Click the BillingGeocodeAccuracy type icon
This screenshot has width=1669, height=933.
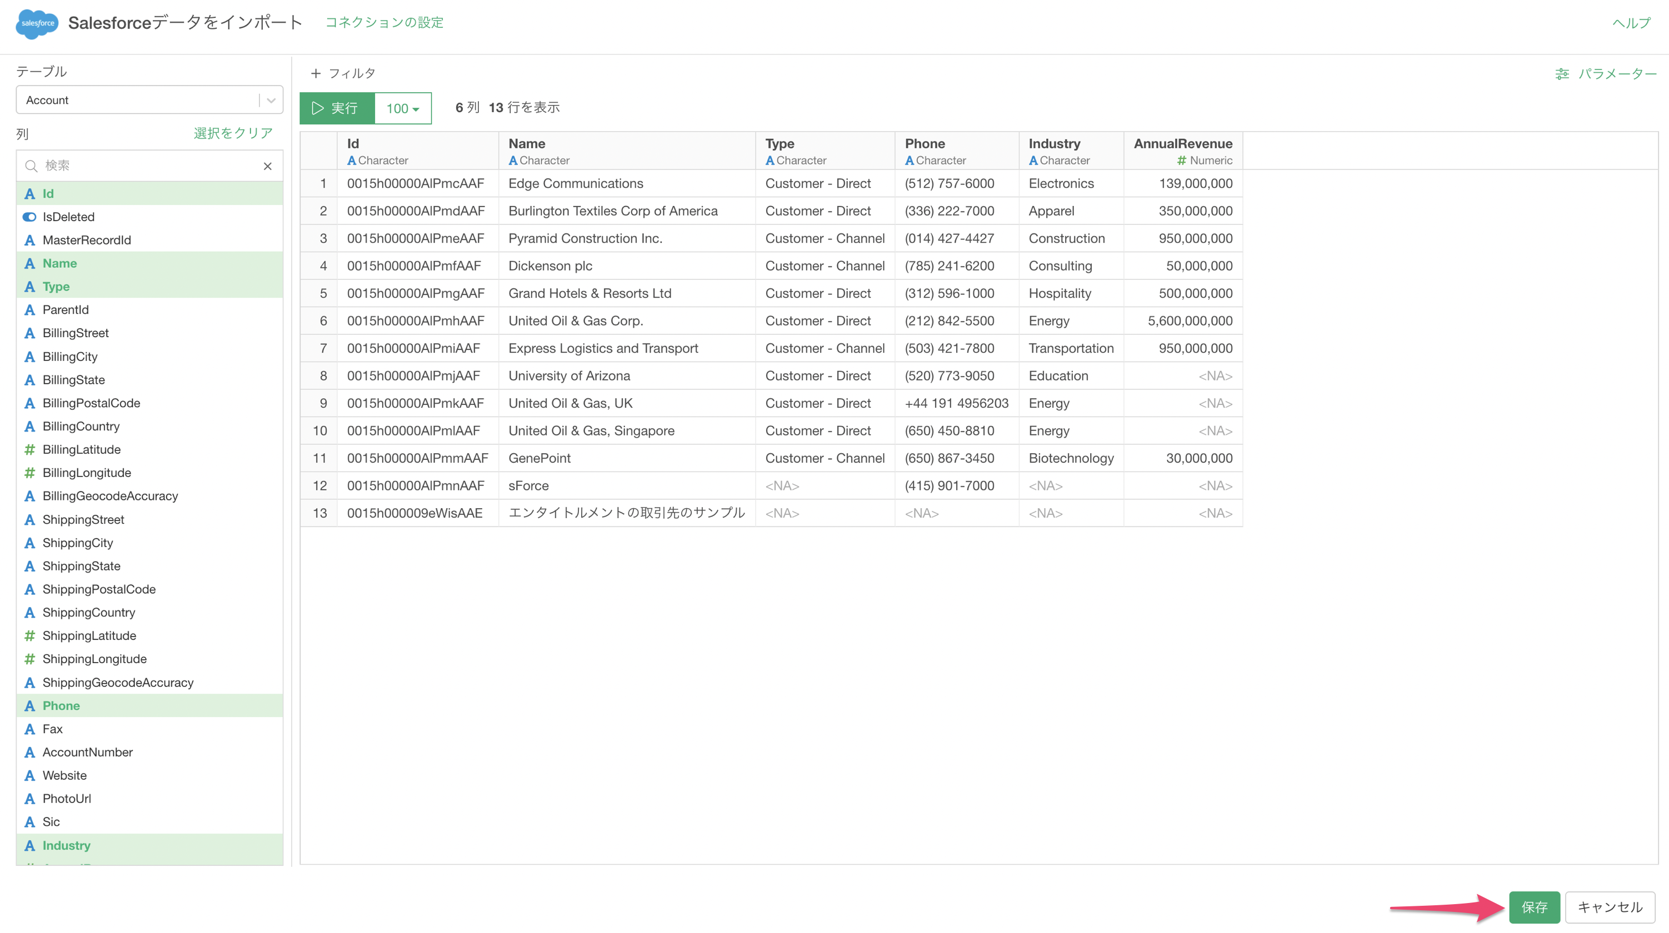point(30,496)
